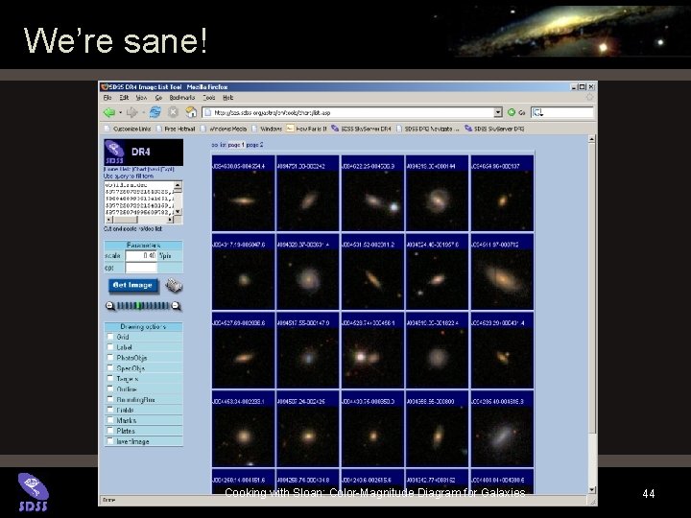Check the BoundingBox option
This screenshot has height=518, width=691.
click(110, 399)
